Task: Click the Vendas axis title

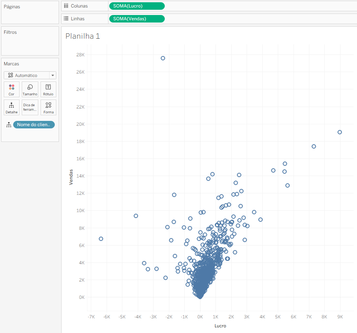Action: (x=71, y=177)
